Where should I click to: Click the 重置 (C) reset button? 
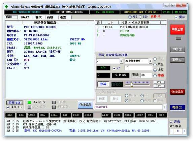click(178, 60)
